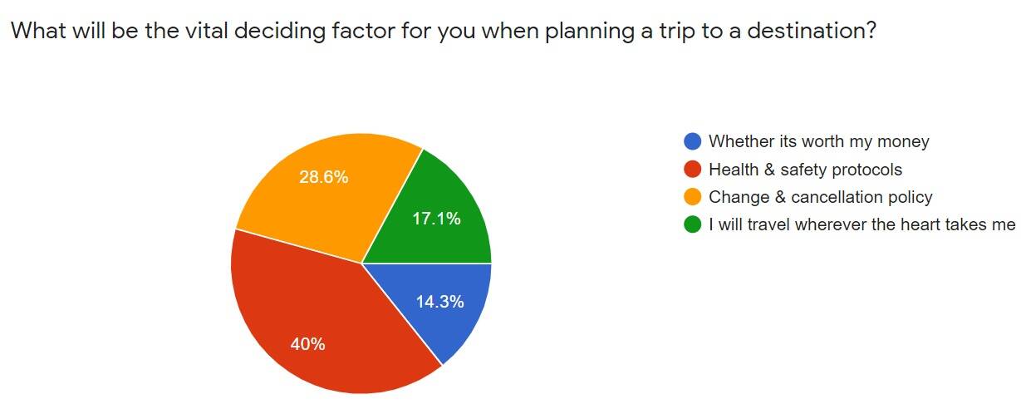Click the center point where pie slices meet
The height and width of the screenshot is (409, 1021).
pos(361,264)
